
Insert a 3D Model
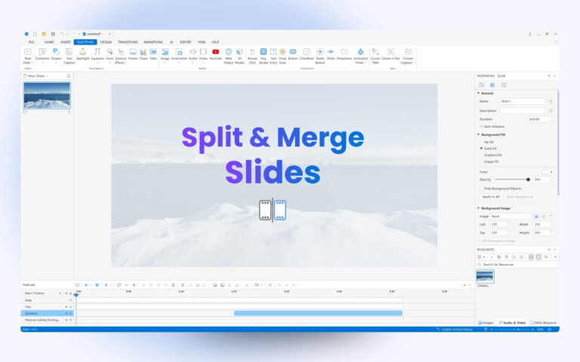pyautogui.click(x=239, y=56)
